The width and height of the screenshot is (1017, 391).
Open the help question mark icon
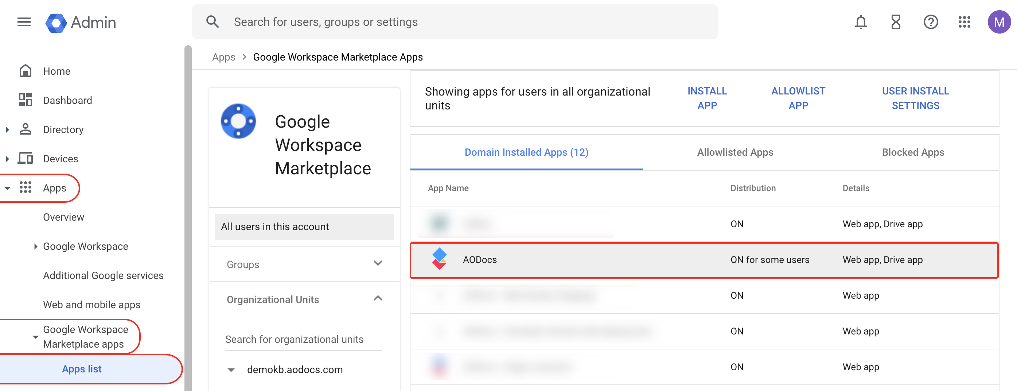(931, 22)
